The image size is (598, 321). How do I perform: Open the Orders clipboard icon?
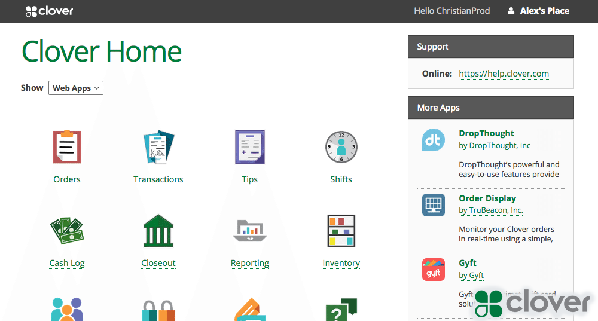67,147
